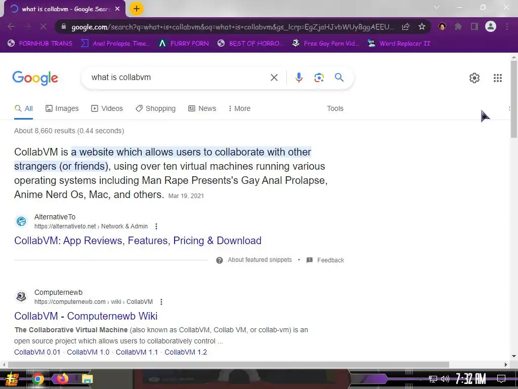Open CollabVM - Computernewb Wiki link
Screen dimensions: 518x389
click(x=86, y=316)
